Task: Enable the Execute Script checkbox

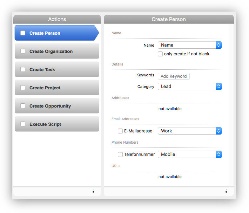Action: 23,124
